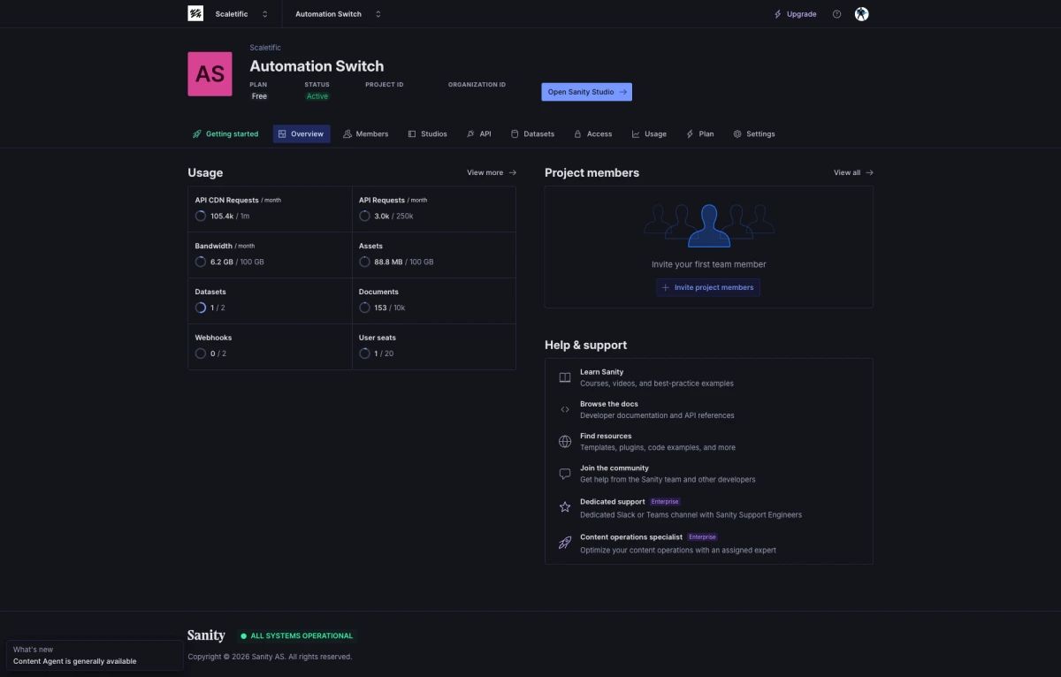Open the user avatar menu

[862, 14]
